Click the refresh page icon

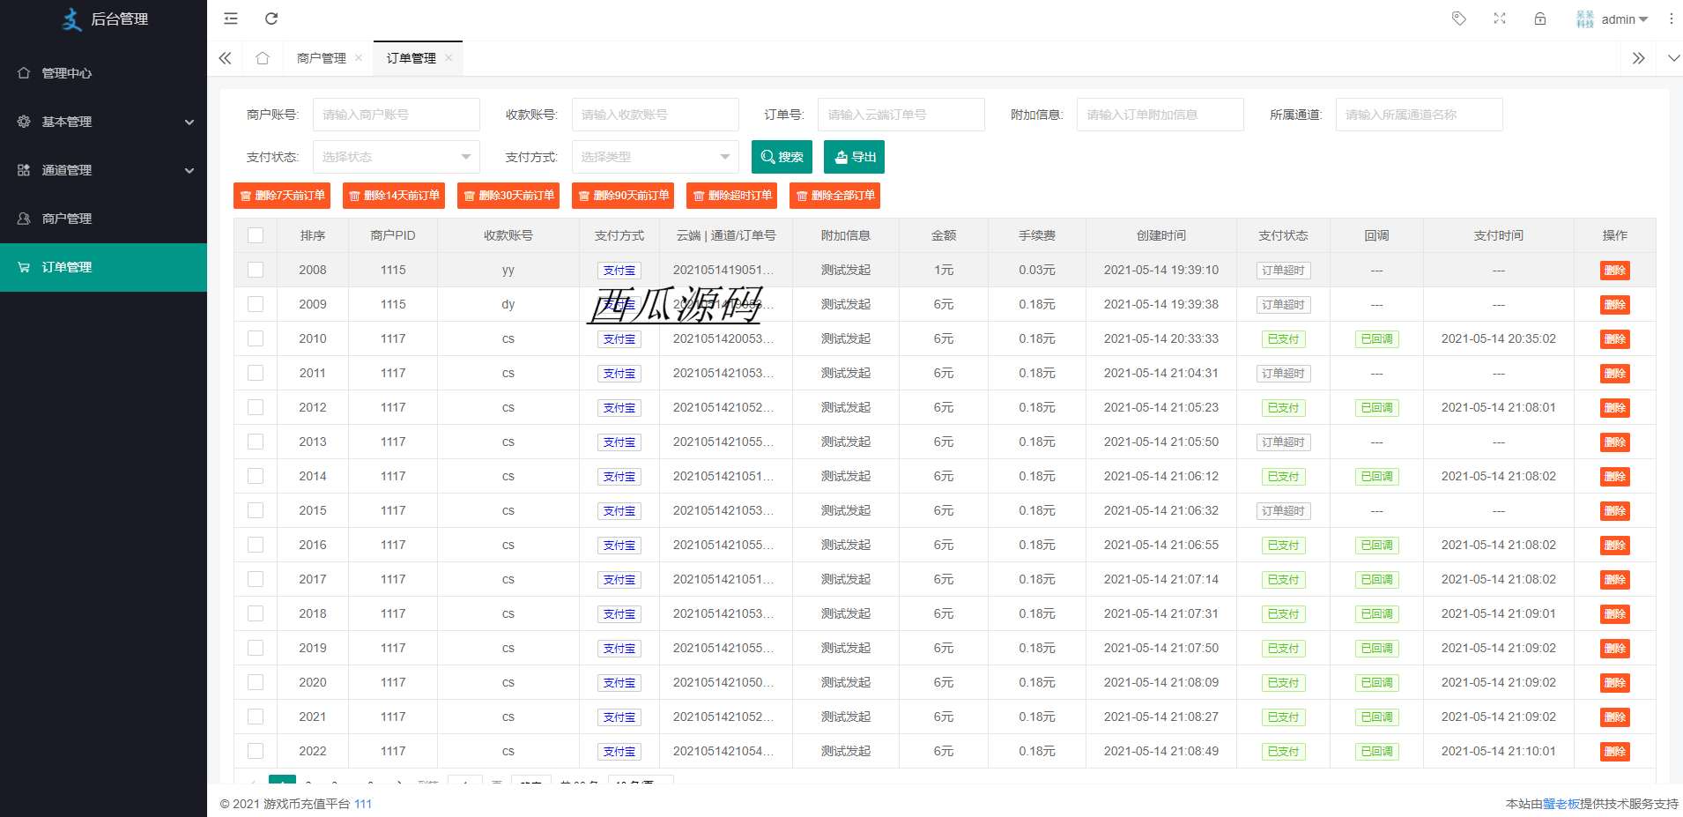271,19
